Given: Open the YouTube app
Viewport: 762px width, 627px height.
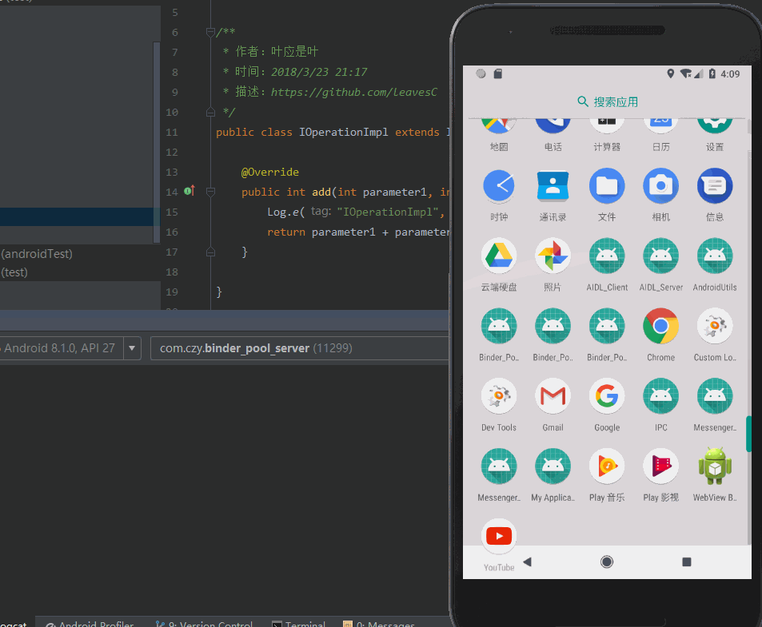Looking at the screenshot, I should 499,536.
